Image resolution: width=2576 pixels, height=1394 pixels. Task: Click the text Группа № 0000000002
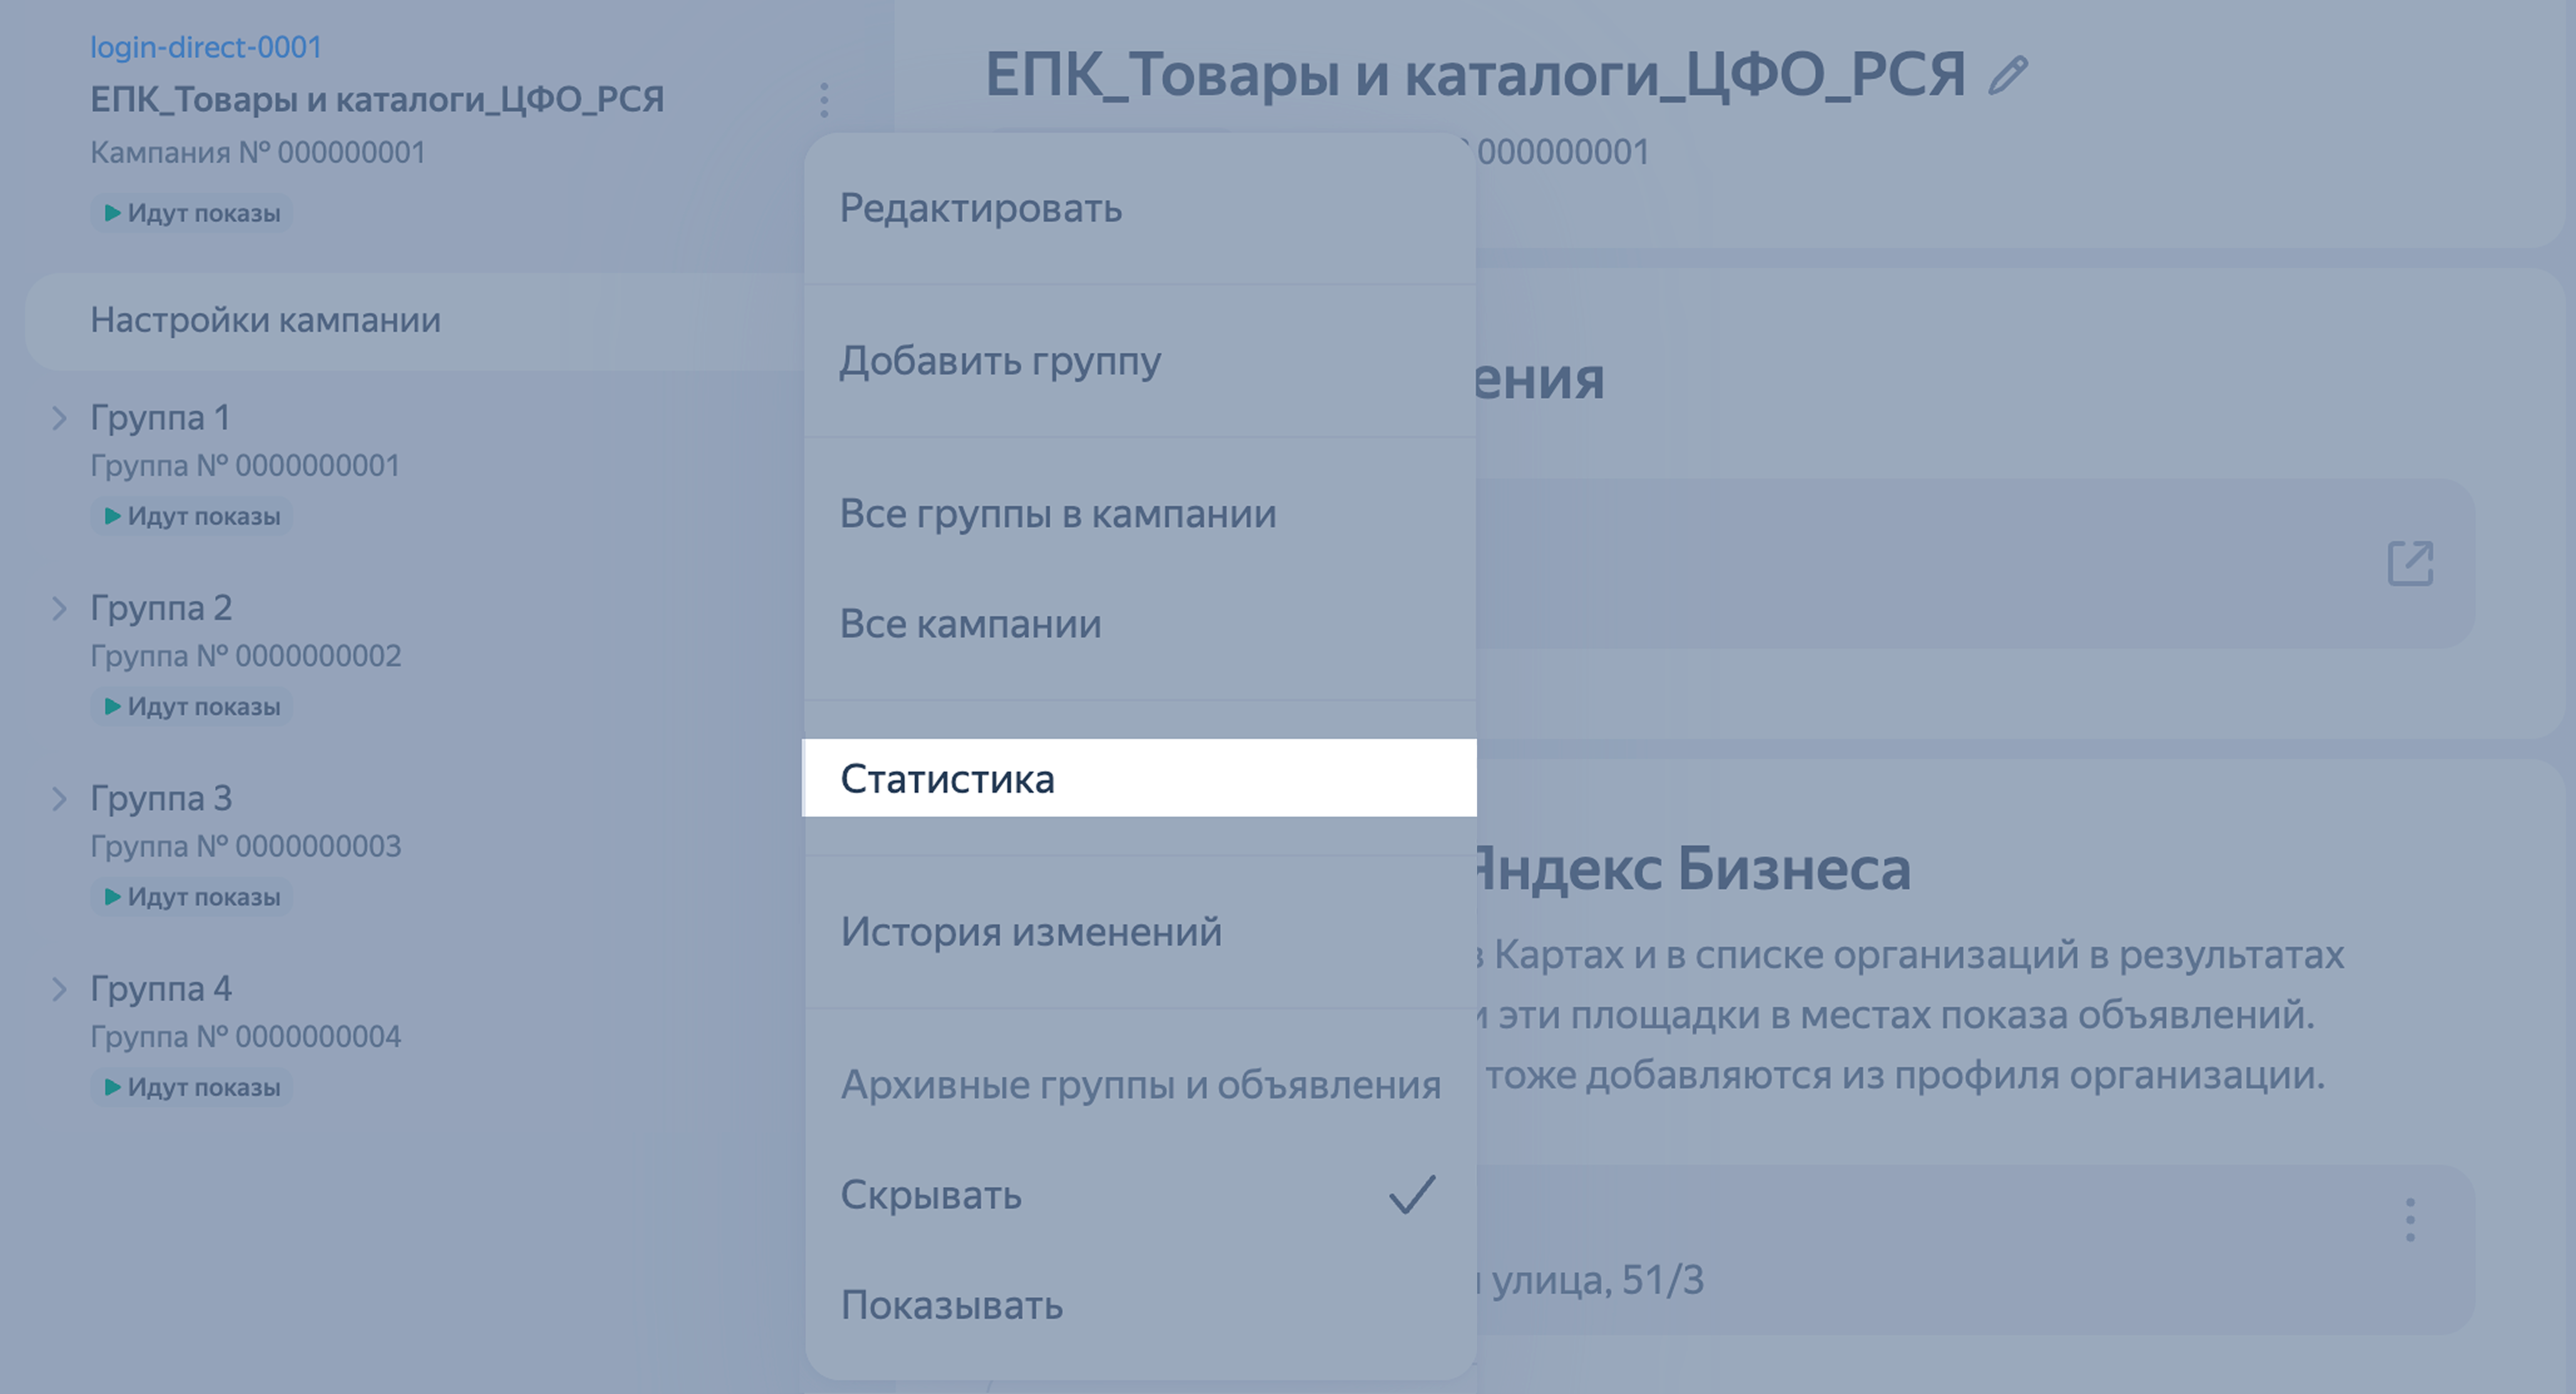click(x=246, y=656)
